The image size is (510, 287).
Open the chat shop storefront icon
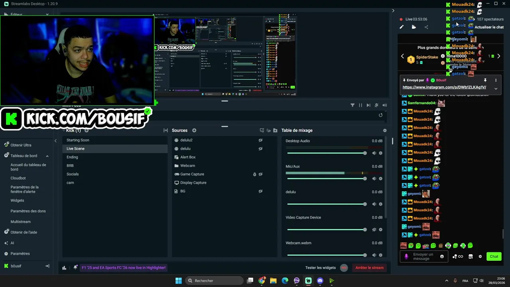(471, 256)
